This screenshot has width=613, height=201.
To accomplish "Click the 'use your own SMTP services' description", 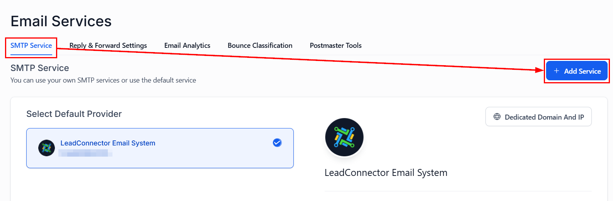I will (103, 80).
